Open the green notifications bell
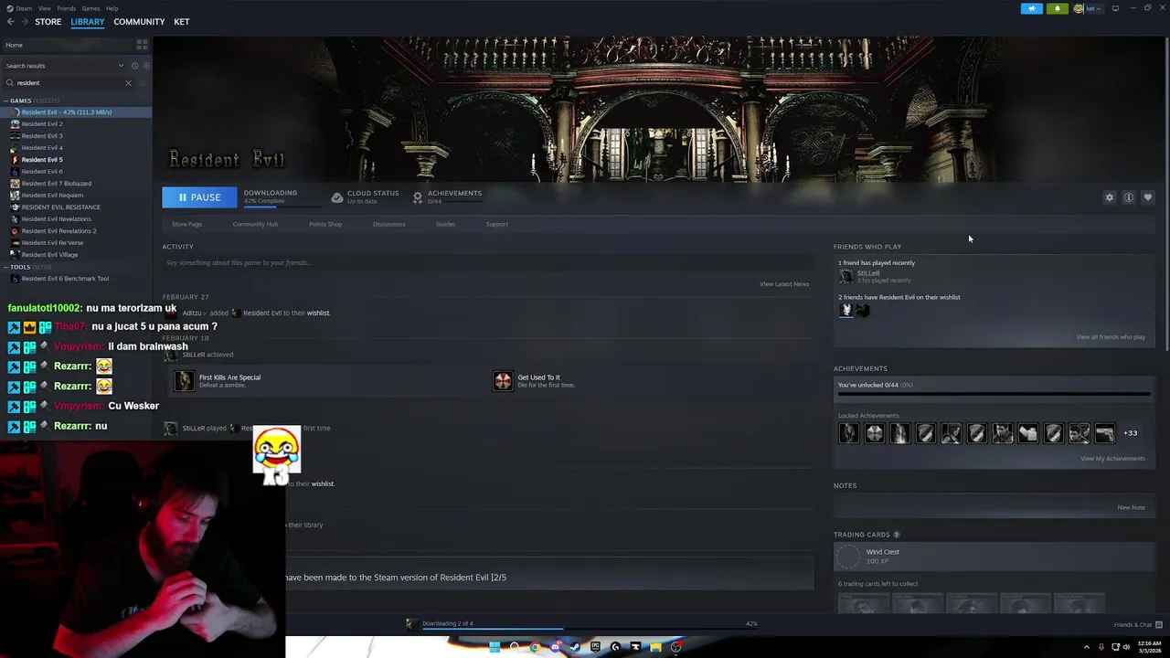 [1057, 8]
